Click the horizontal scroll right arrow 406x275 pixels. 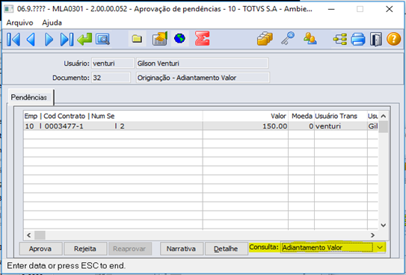point(372,235)
